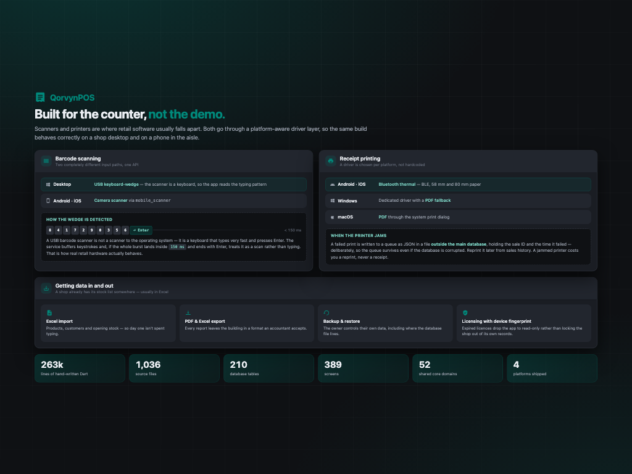The height and width of the screenshot is (474, 632).
Task: Select the Camera scanner via mobile_scanner row
Action: [173, 201]
